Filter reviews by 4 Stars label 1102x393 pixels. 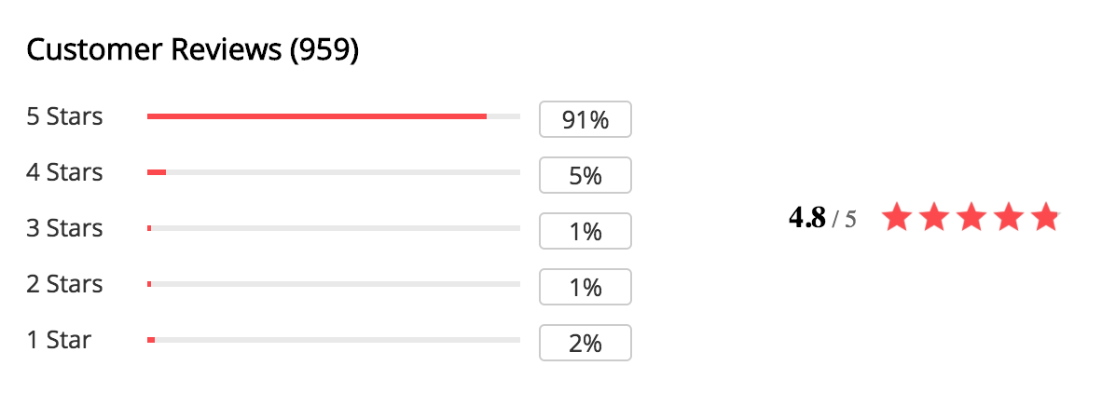(64, 172)
